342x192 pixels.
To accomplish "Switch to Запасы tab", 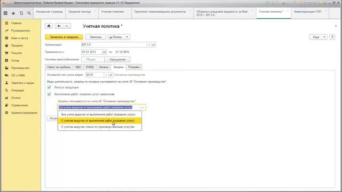I will tap(103, 67).
